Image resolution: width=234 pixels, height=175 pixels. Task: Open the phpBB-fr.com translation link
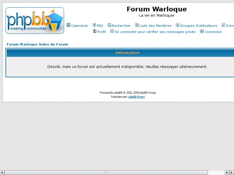[x=136, y=97]
